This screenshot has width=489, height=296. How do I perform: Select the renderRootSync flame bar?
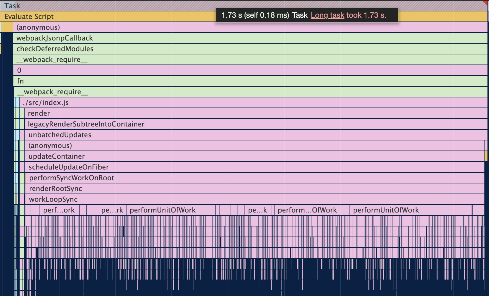pyautogui.click(x=255, y=188)
